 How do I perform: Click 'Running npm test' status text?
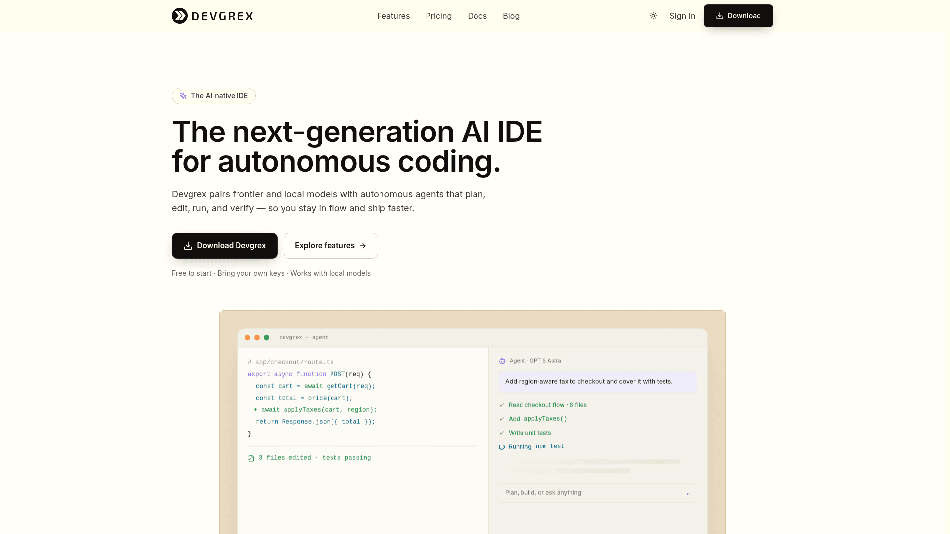click(x=536, y=446)
